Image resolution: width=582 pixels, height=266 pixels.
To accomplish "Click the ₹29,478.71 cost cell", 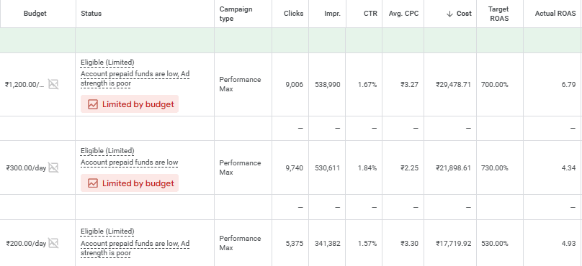I will (x=453, y=84).
